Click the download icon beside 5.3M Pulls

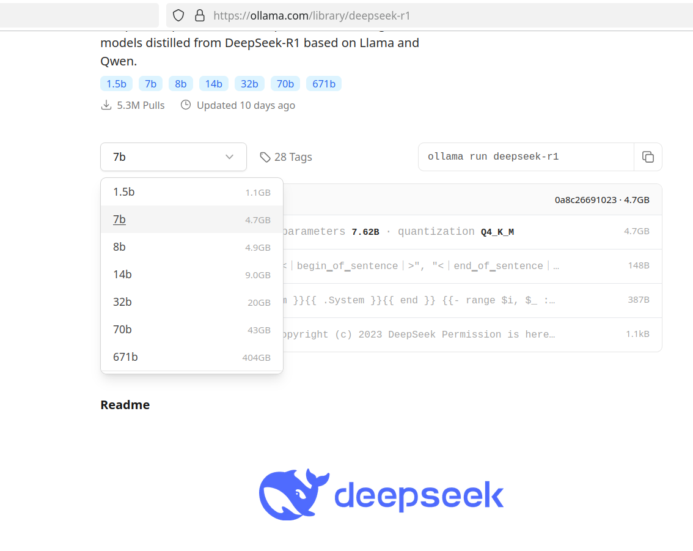click(x=106, y=105)
